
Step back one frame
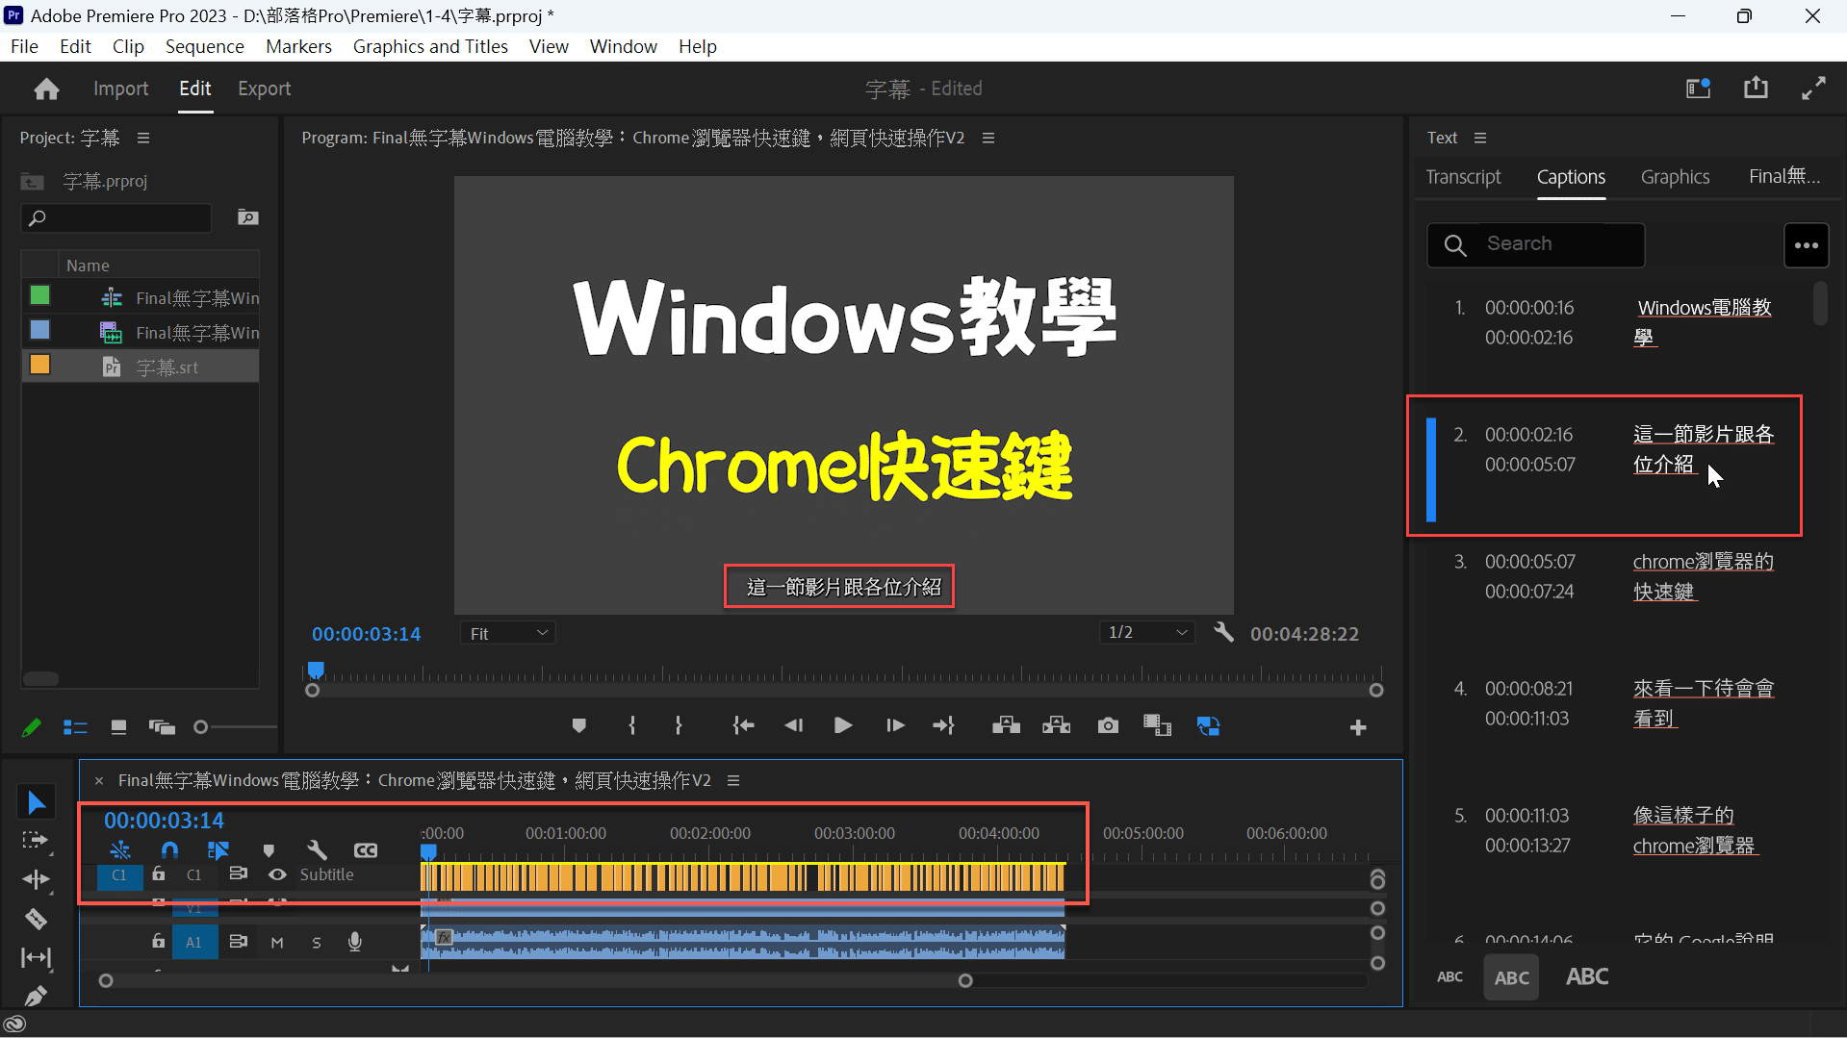[x=794, y=726]
